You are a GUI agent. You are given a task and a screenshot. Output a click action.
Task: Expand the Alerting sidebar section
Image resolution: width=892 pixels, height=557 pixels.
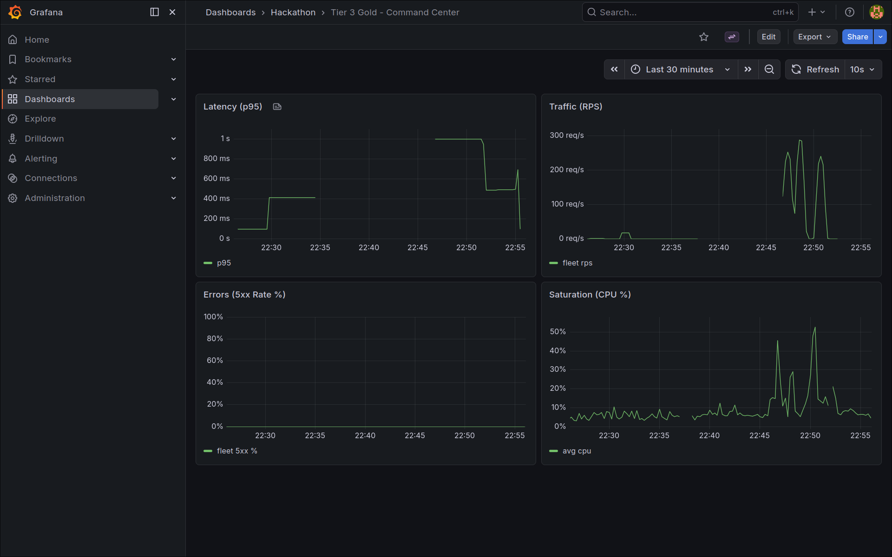tap(173, 159)
